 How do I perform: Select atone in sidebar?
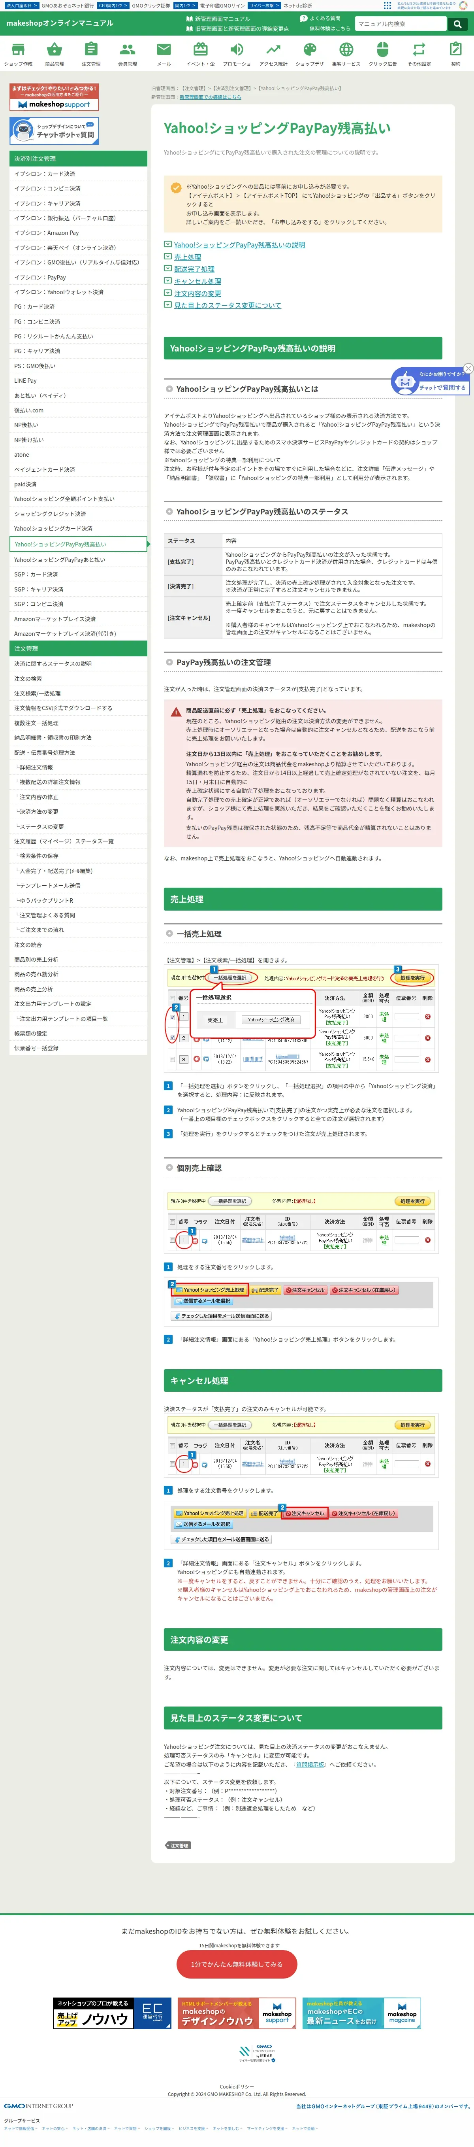click(x=78, y=455)
